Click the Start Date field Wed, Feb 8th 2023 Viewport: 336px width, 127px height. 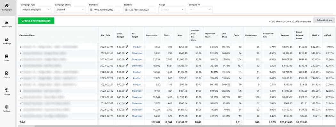pos(104,10)
